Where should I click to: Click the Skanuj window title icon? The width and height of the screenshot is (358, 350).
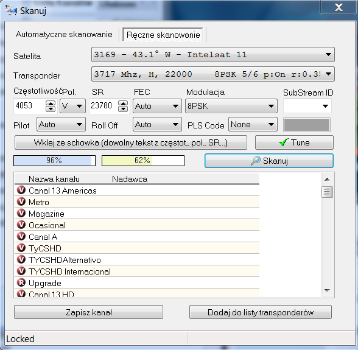(x=10, y=10)
